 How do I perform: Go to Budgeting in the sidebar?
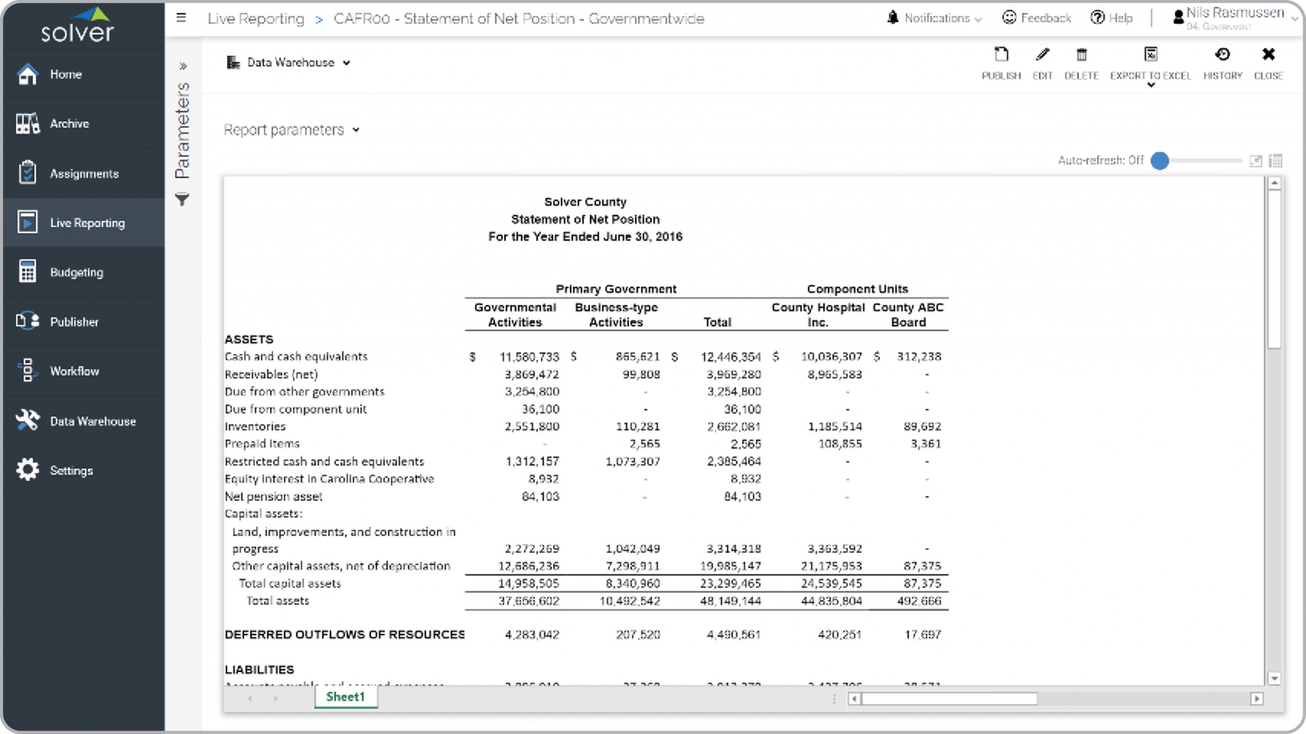click(x=77, y=272)
